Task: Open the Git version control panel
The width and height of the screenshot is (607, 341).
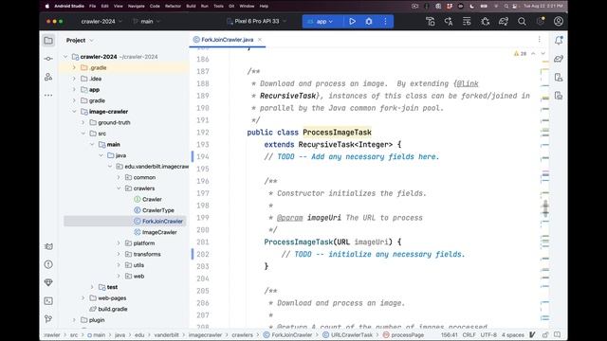Action: 48,319
